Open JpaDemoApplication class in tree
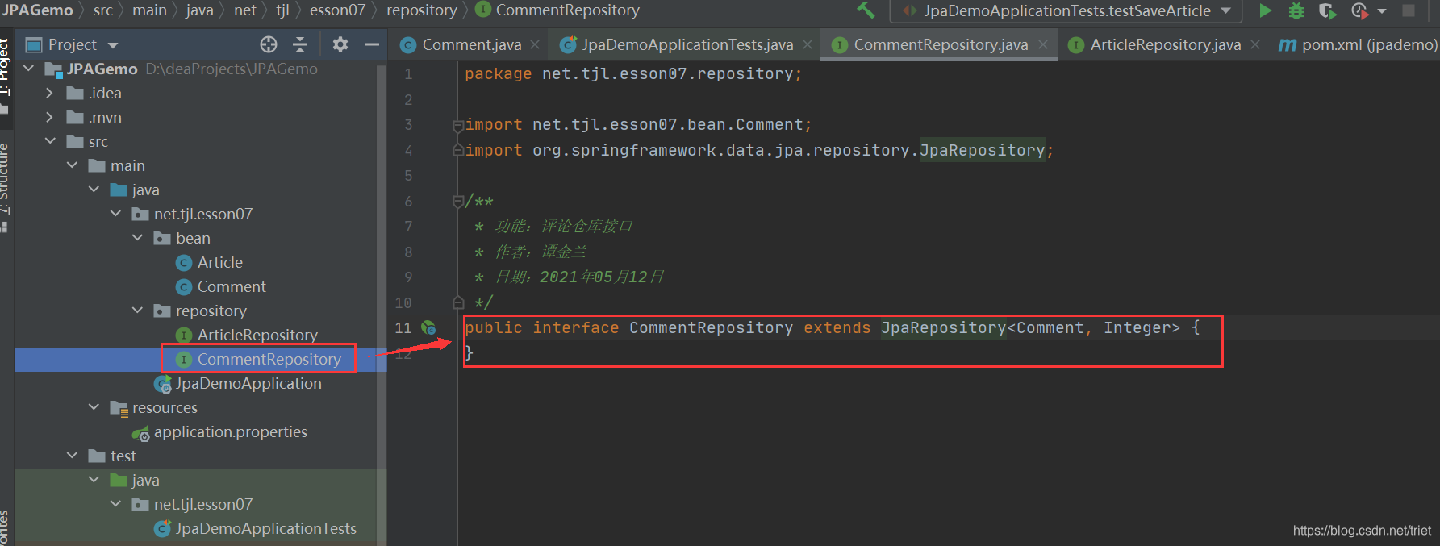Image resolution: width=1440 pixels, height=546 pixels. (248, 383)
